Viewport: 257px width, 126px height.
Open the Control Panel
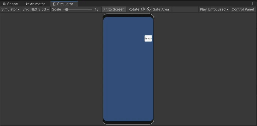(x=243, y=9)
